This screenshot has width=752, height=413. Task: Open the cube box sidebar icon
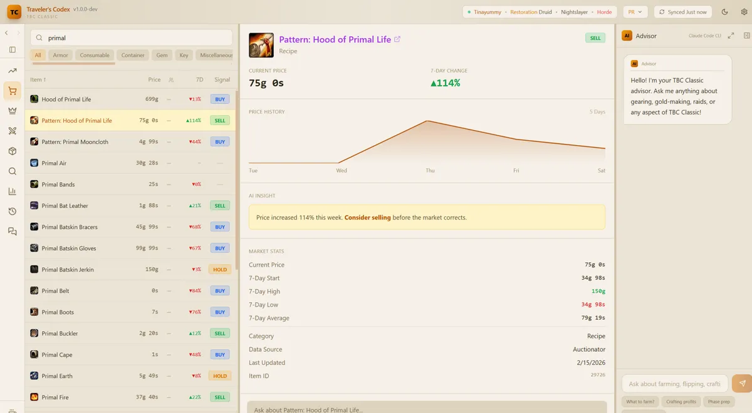click(x=12, y=151)
